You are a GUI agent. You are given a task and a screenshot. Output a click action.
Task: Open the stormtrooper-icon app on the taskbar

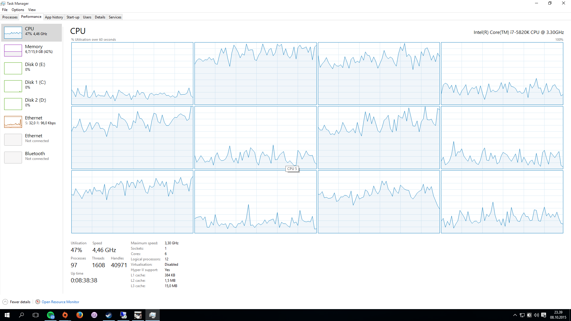pyautogui.click(x=138, y=315)
